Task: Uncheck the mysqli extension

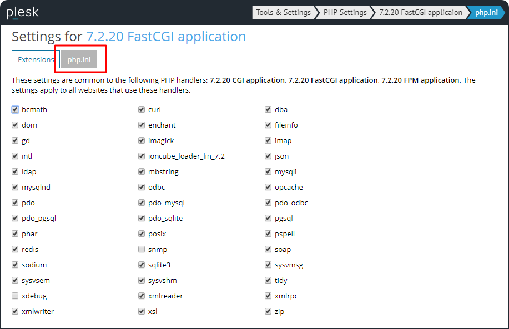Action: point(268,171)
